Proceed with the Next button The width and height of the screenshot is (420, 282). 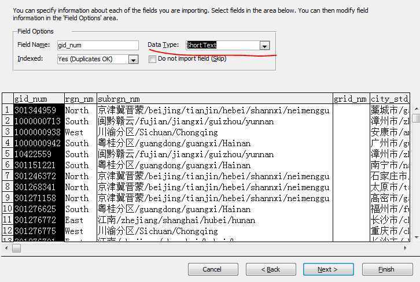[x=329, y=269]
